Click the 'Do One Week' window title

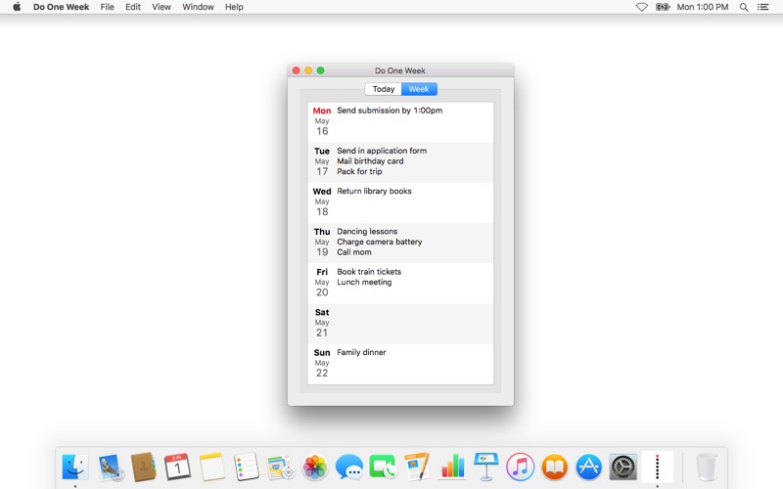400,70
